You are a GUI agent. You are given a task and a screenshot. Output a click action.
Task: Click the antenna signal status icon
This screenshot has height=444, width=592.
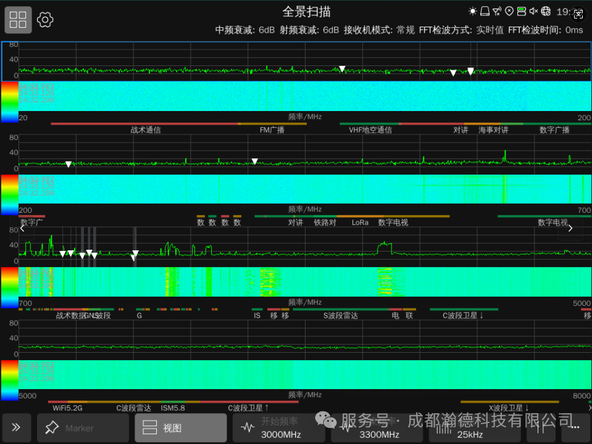pyautogui.click(x=497, y=11)
